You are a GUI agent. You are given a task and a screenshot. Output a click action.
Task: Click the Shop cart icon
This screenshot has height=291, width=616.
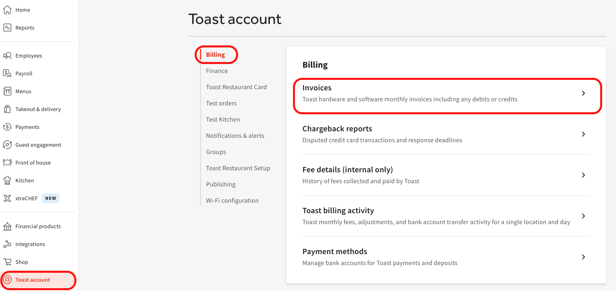[x=7, y=262]
